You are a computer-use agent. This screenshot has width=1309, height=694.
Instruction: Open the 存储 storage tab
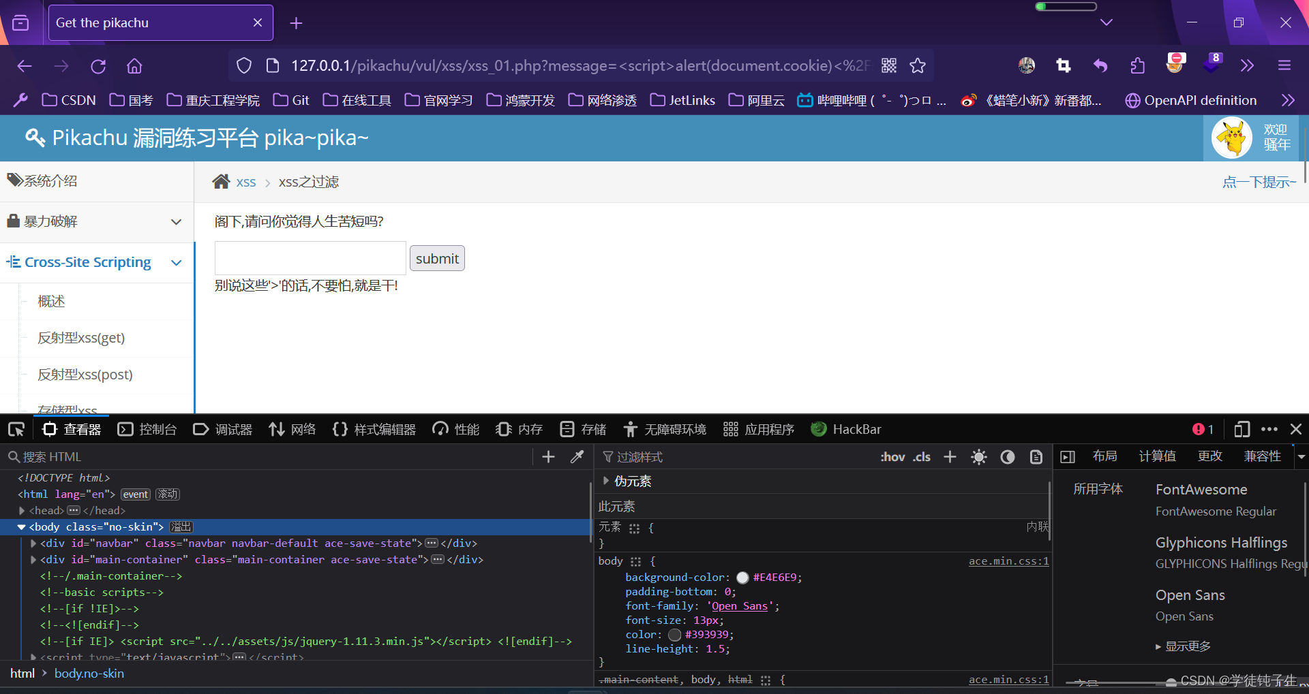pyautogui.click(x=583, y=429)
